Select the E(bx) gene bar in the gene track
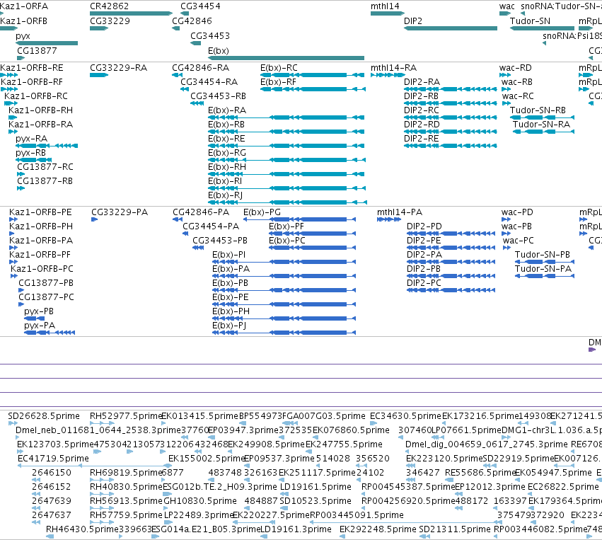The image size is (602, 540). point(286,58)
